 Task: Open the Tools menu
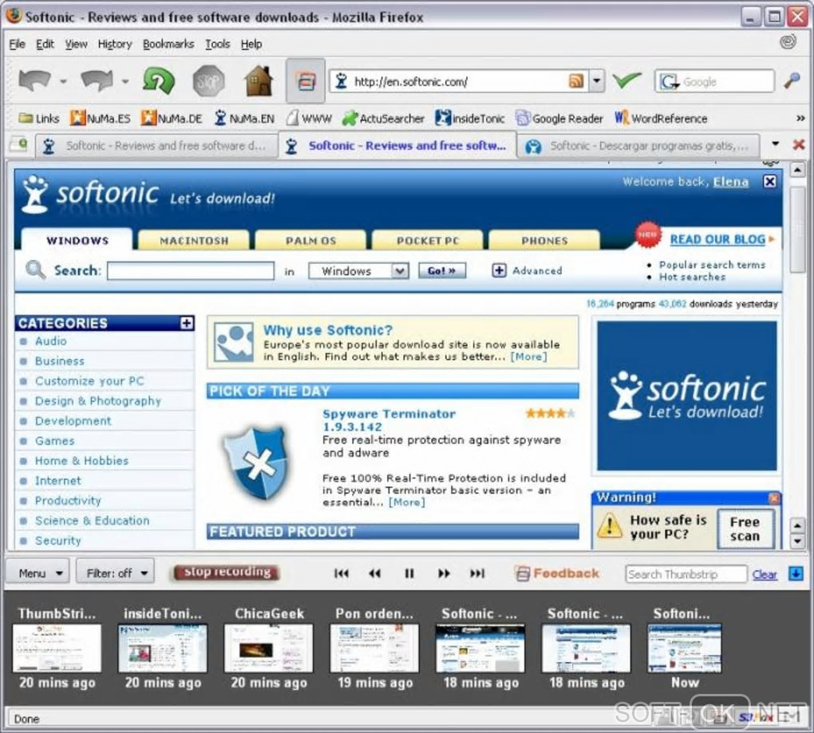[x=218, y=44]
